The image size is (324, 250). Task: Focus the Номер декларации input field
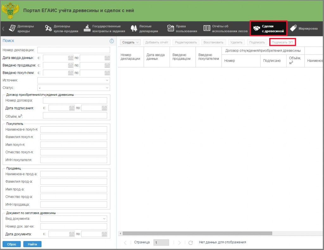pos(73,50)
